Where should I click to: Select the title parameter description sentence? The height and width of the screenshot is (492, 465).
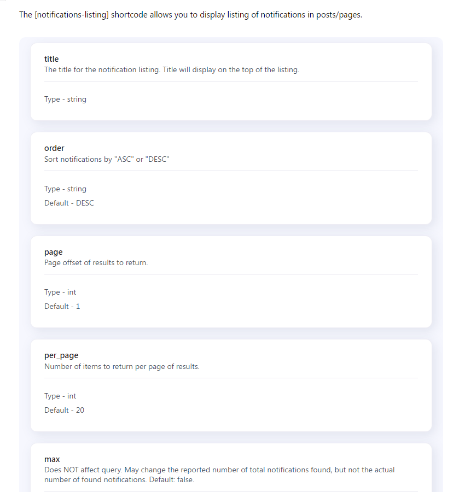pos(171,70)
